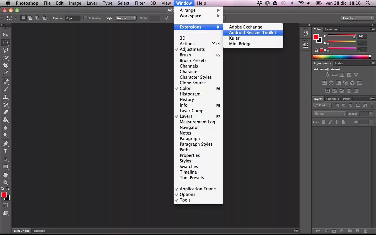
Task: Select the Path Selection tool
Action: [x=6, y=159]
